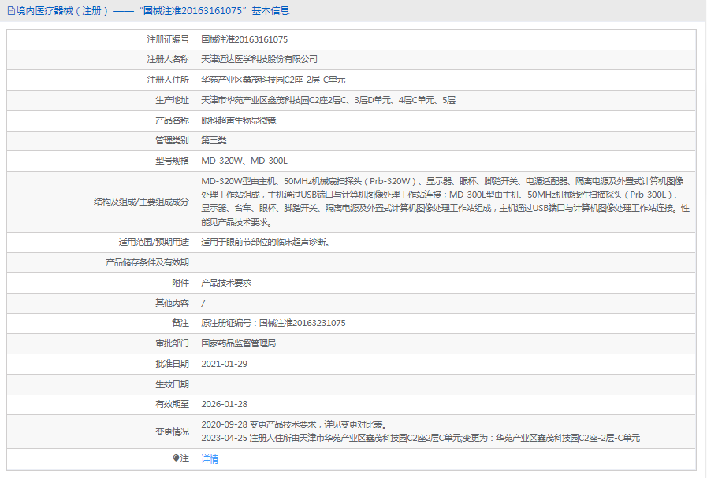The image size is (707, 478).
Task: Open the 详情 link in the last row
Action: pyautogui.click(x=210, y=459)
